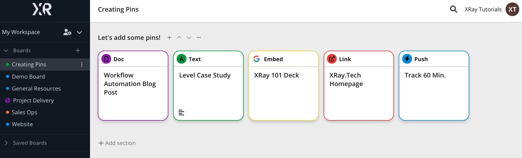Open the XT user avatar
Image resolution: width=522 pixels, height=158 pixels.
click(x=512, y=9)
